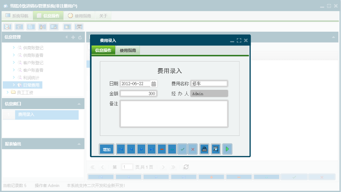The image size is (341, 192).
Task: Select the print icon in the 费用录入 toolbar
Action: 204,149
